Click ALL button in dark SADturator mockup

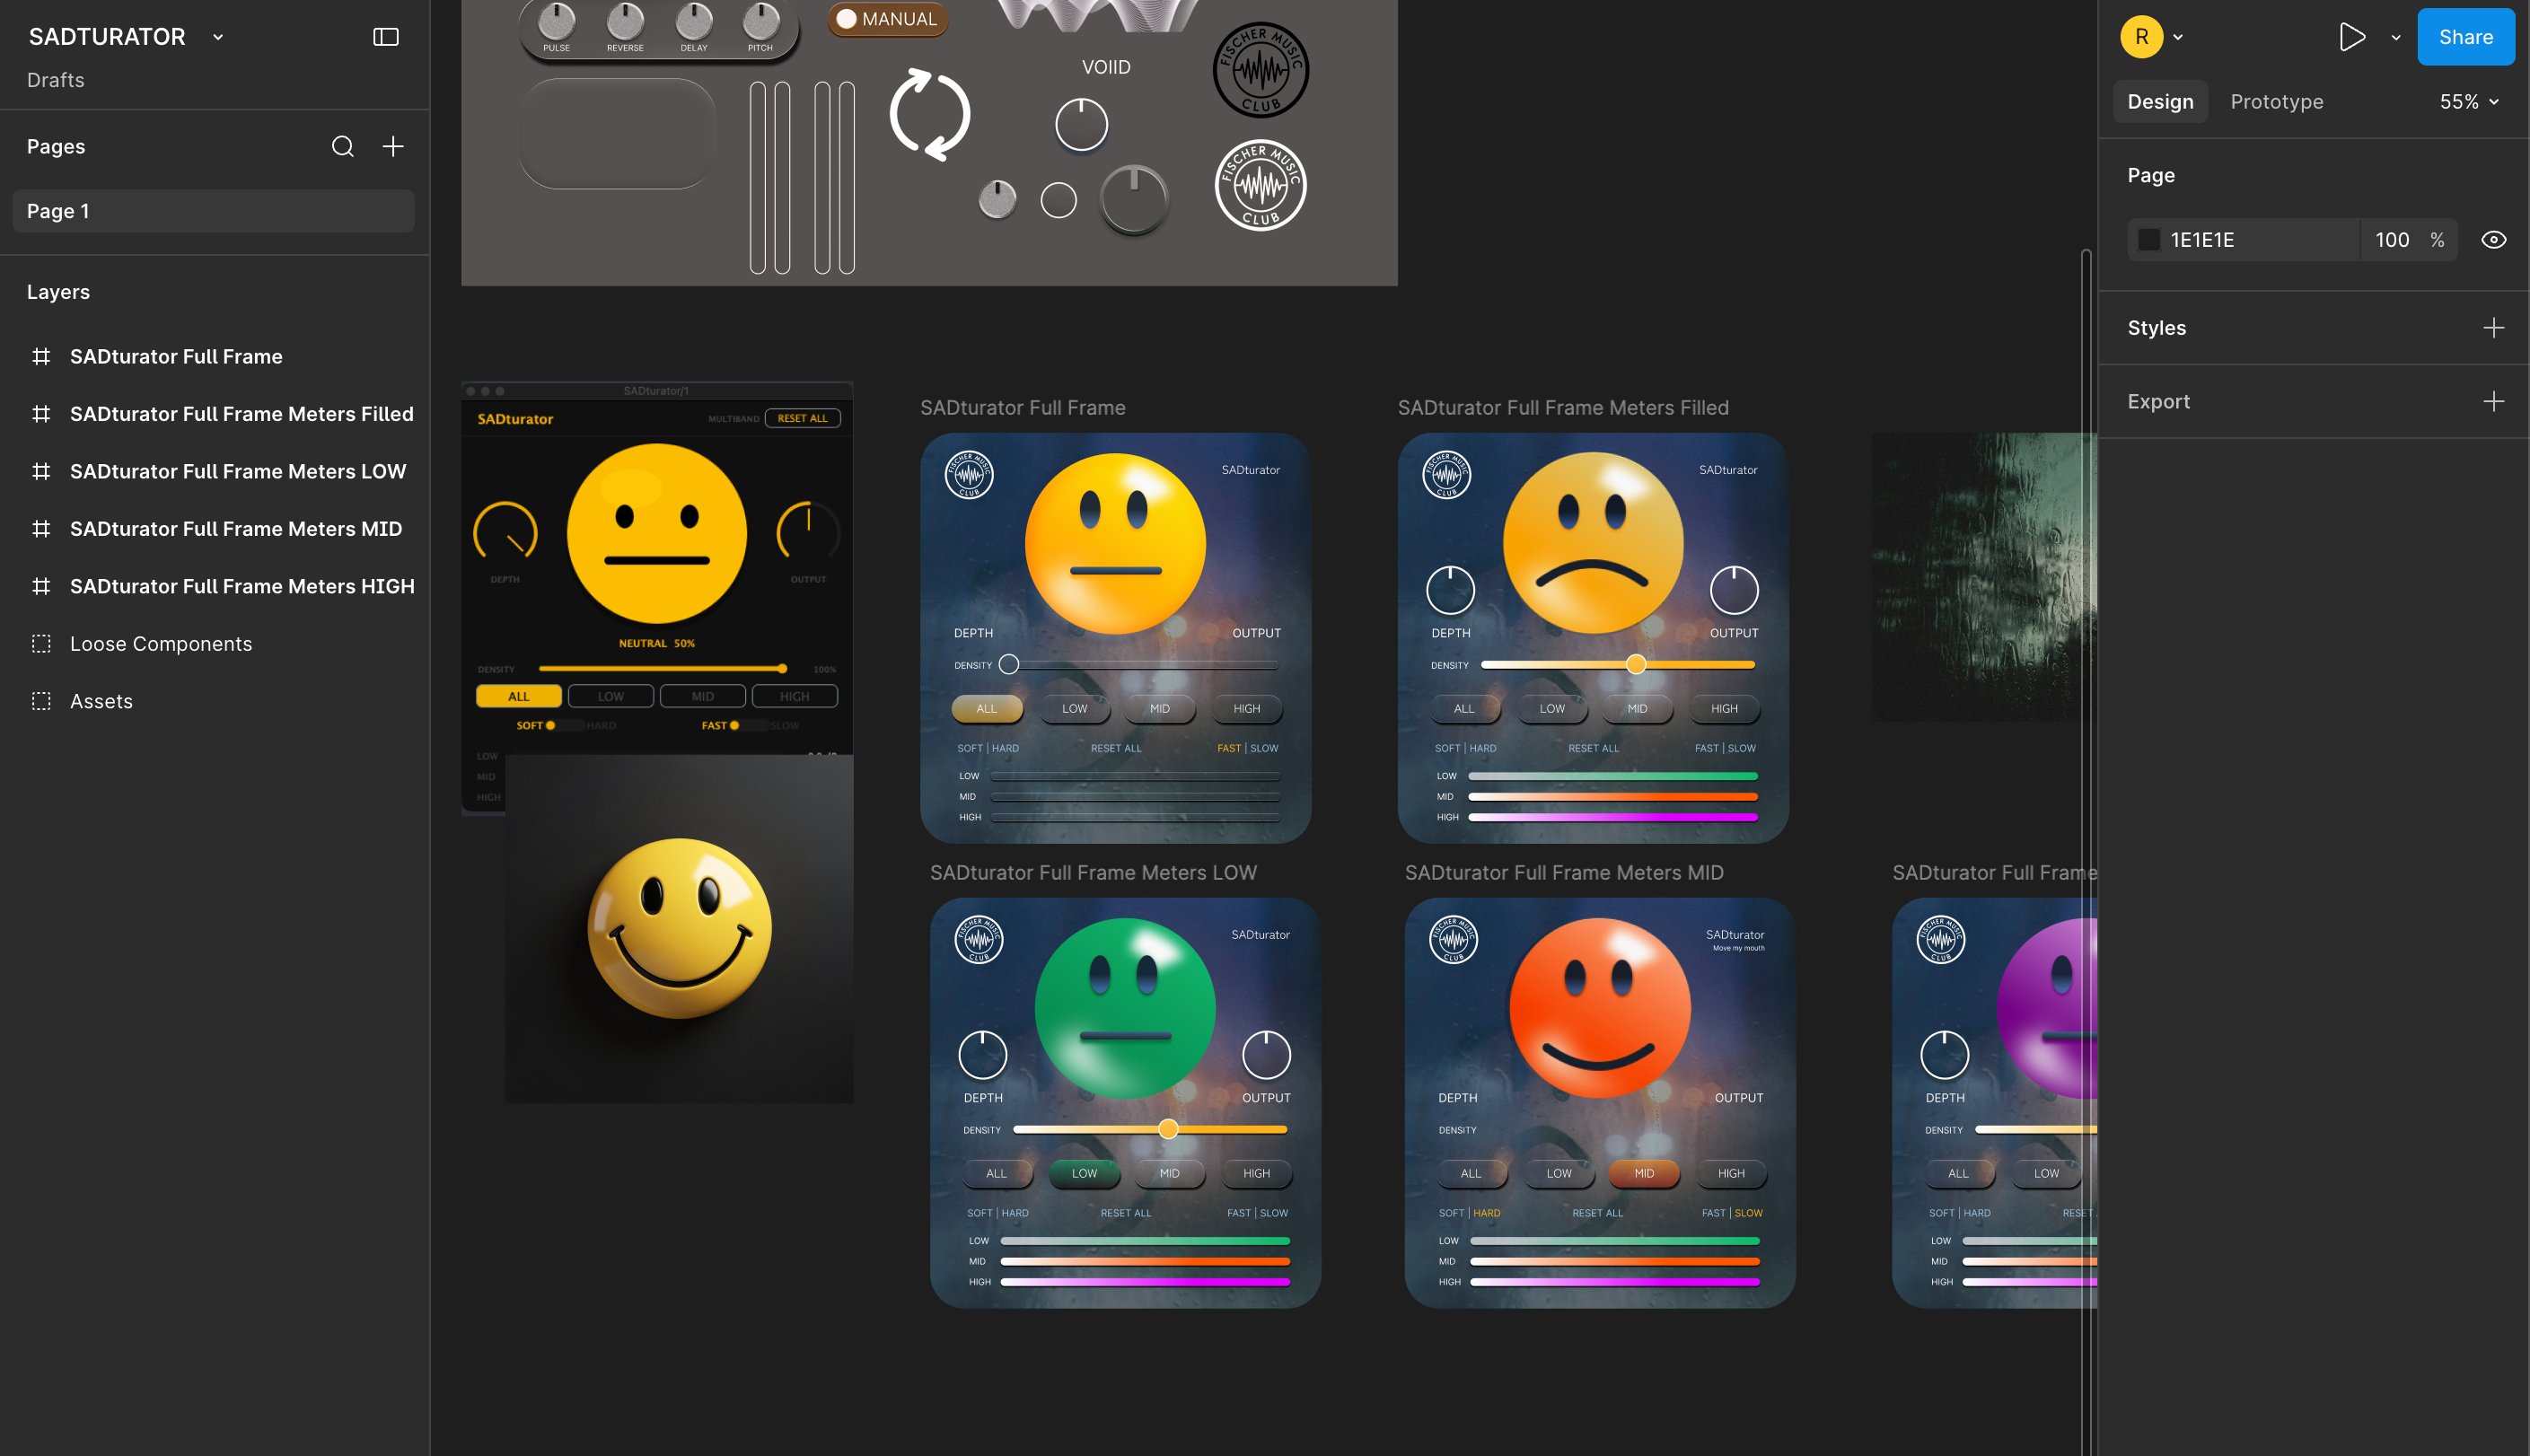[518, 697]
